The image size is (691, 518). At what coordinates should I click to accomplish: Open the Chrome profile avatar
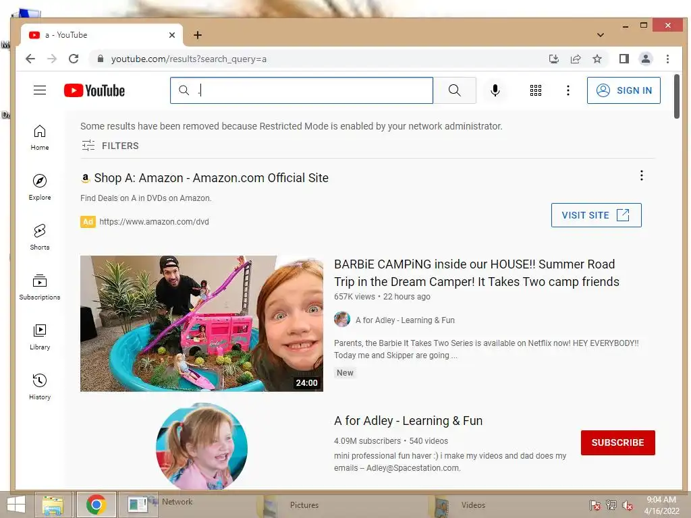point(646,59)
